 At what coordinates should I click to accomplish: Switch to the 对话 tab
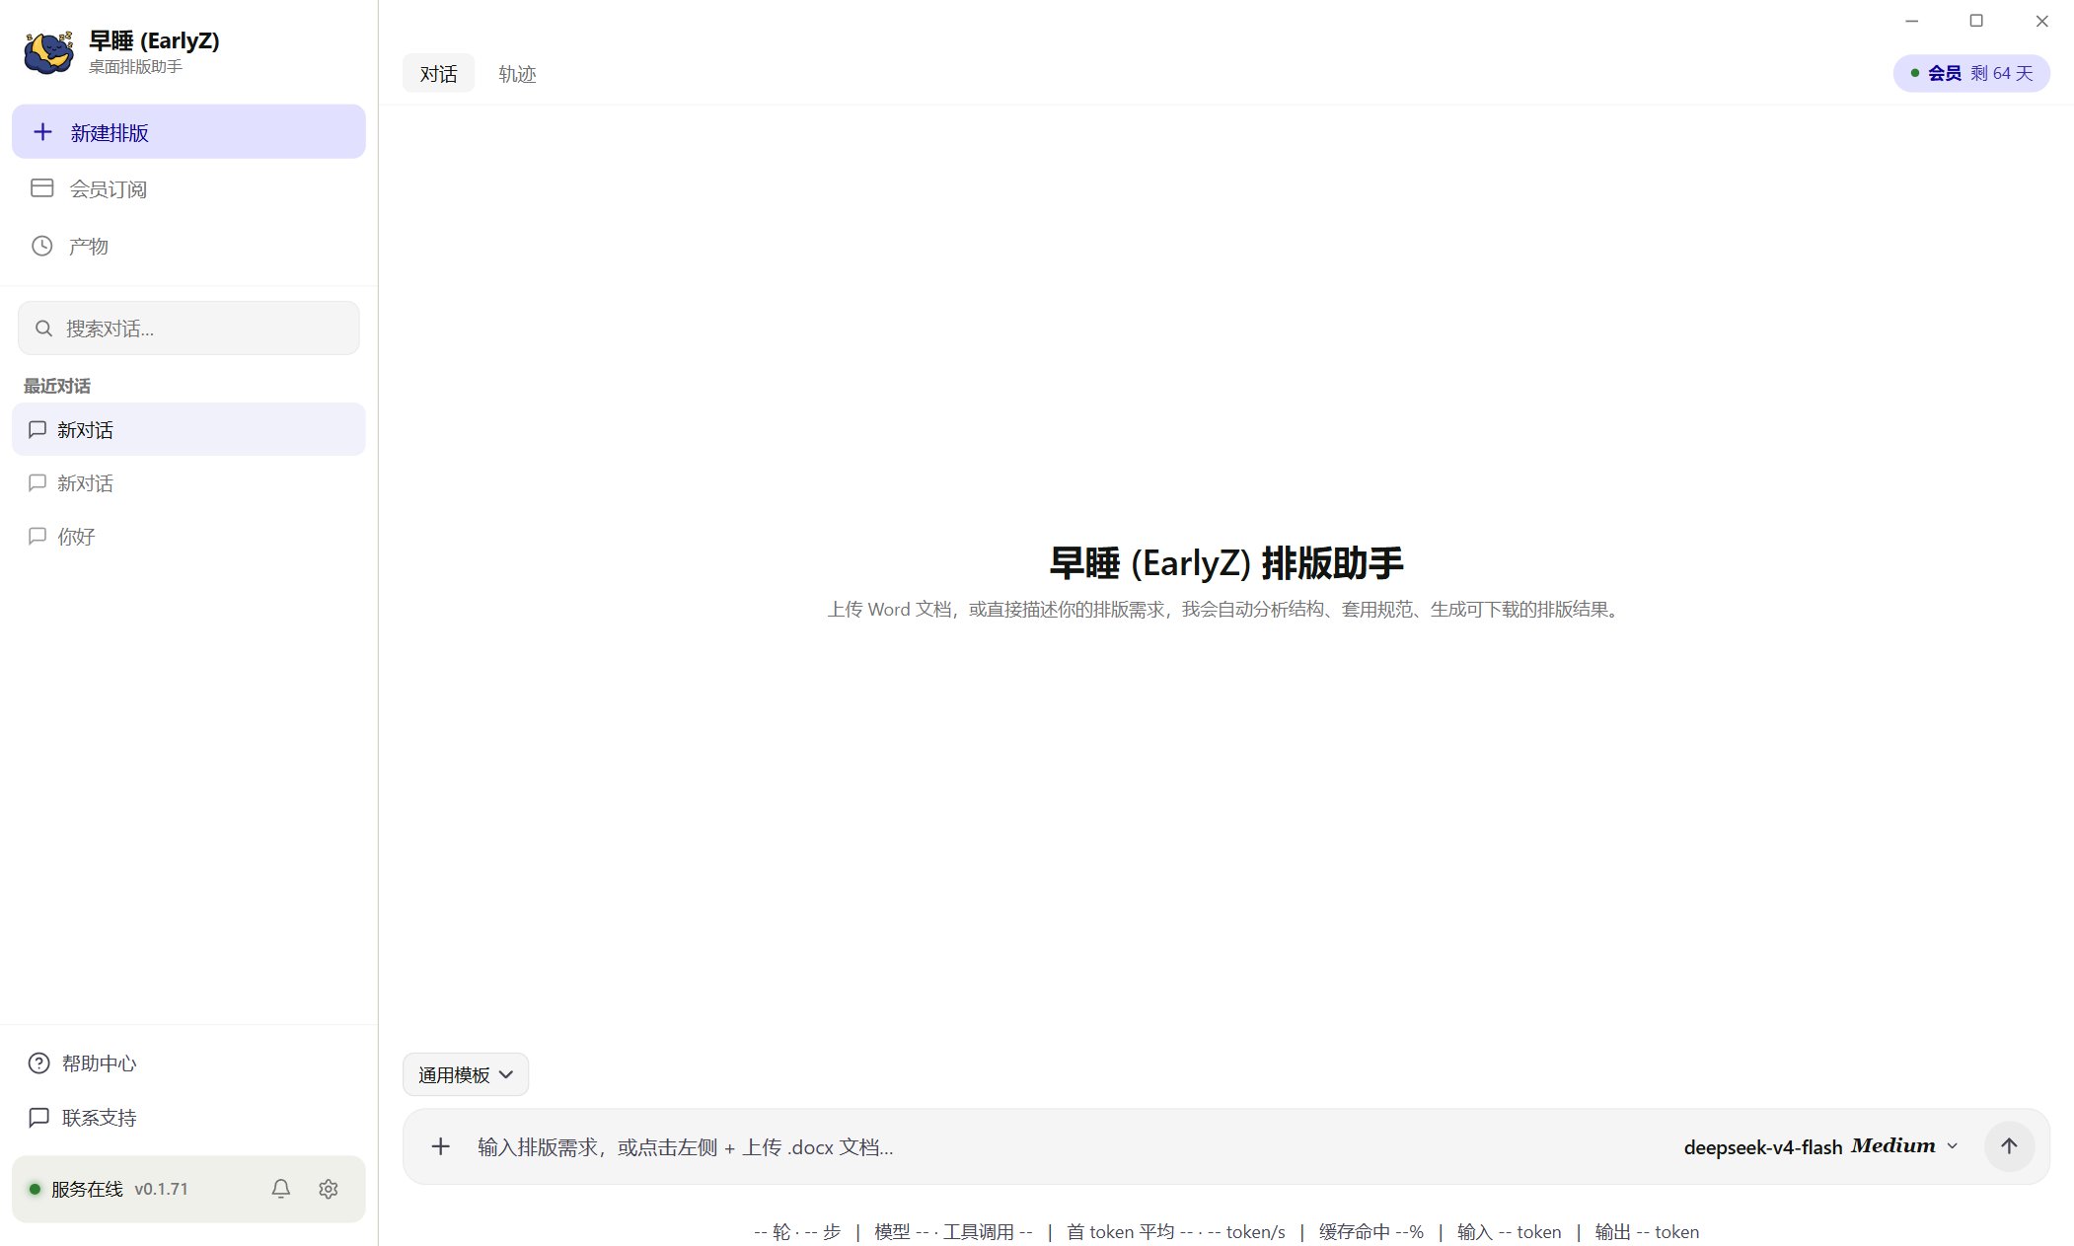(438, 74)
